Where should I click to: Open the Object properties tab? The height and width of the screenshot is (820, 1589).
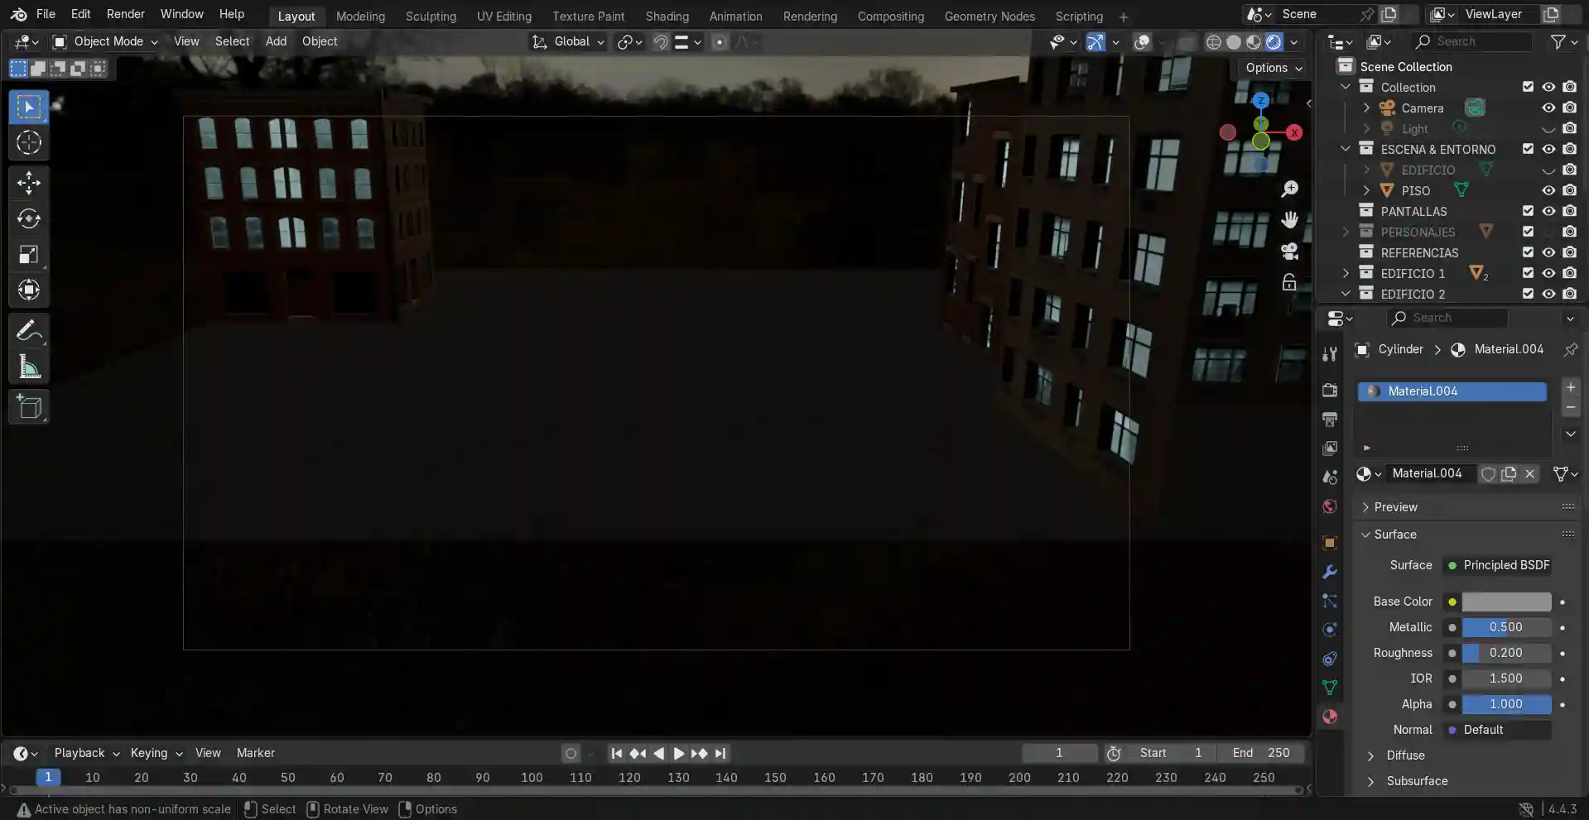pos(1330,543)
